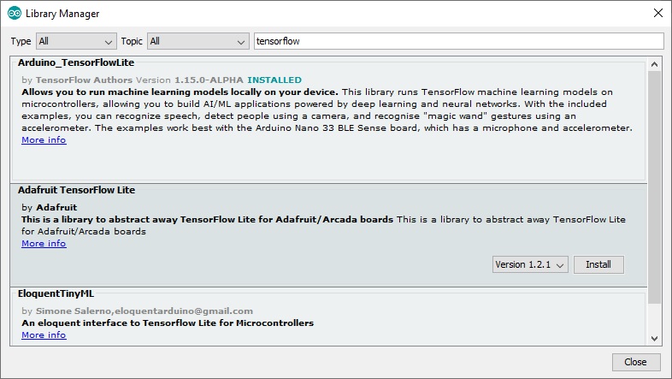Install the Adafruit TensorFlow Lite library
Image resolution: width=672 pixels, height=379 pixels.
(598, 265)
